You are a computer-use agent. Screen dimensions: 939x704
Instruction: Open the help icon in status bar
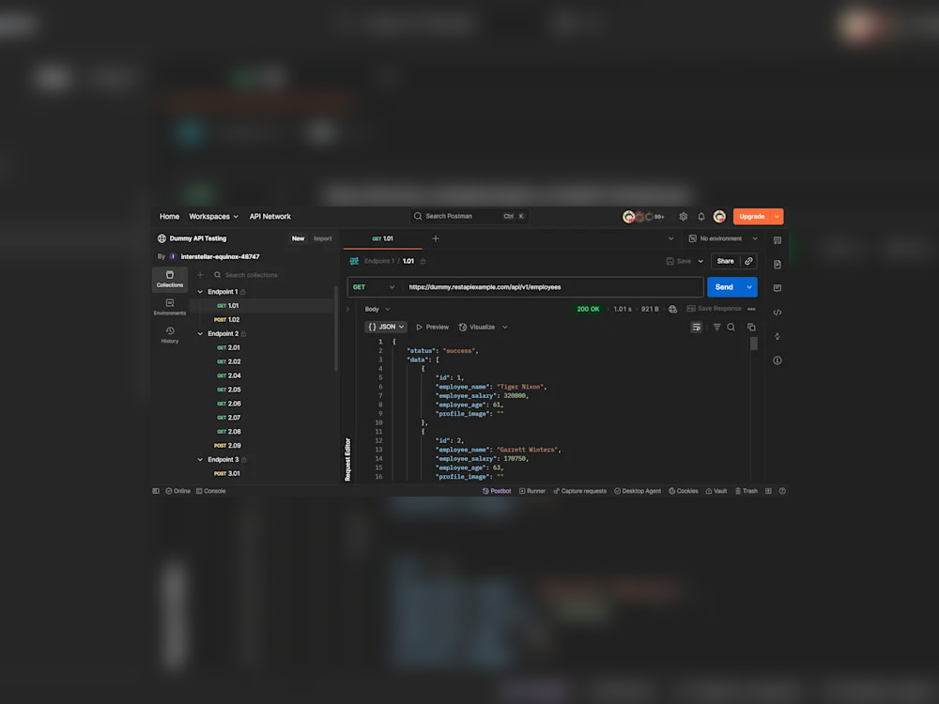(782, 491)
